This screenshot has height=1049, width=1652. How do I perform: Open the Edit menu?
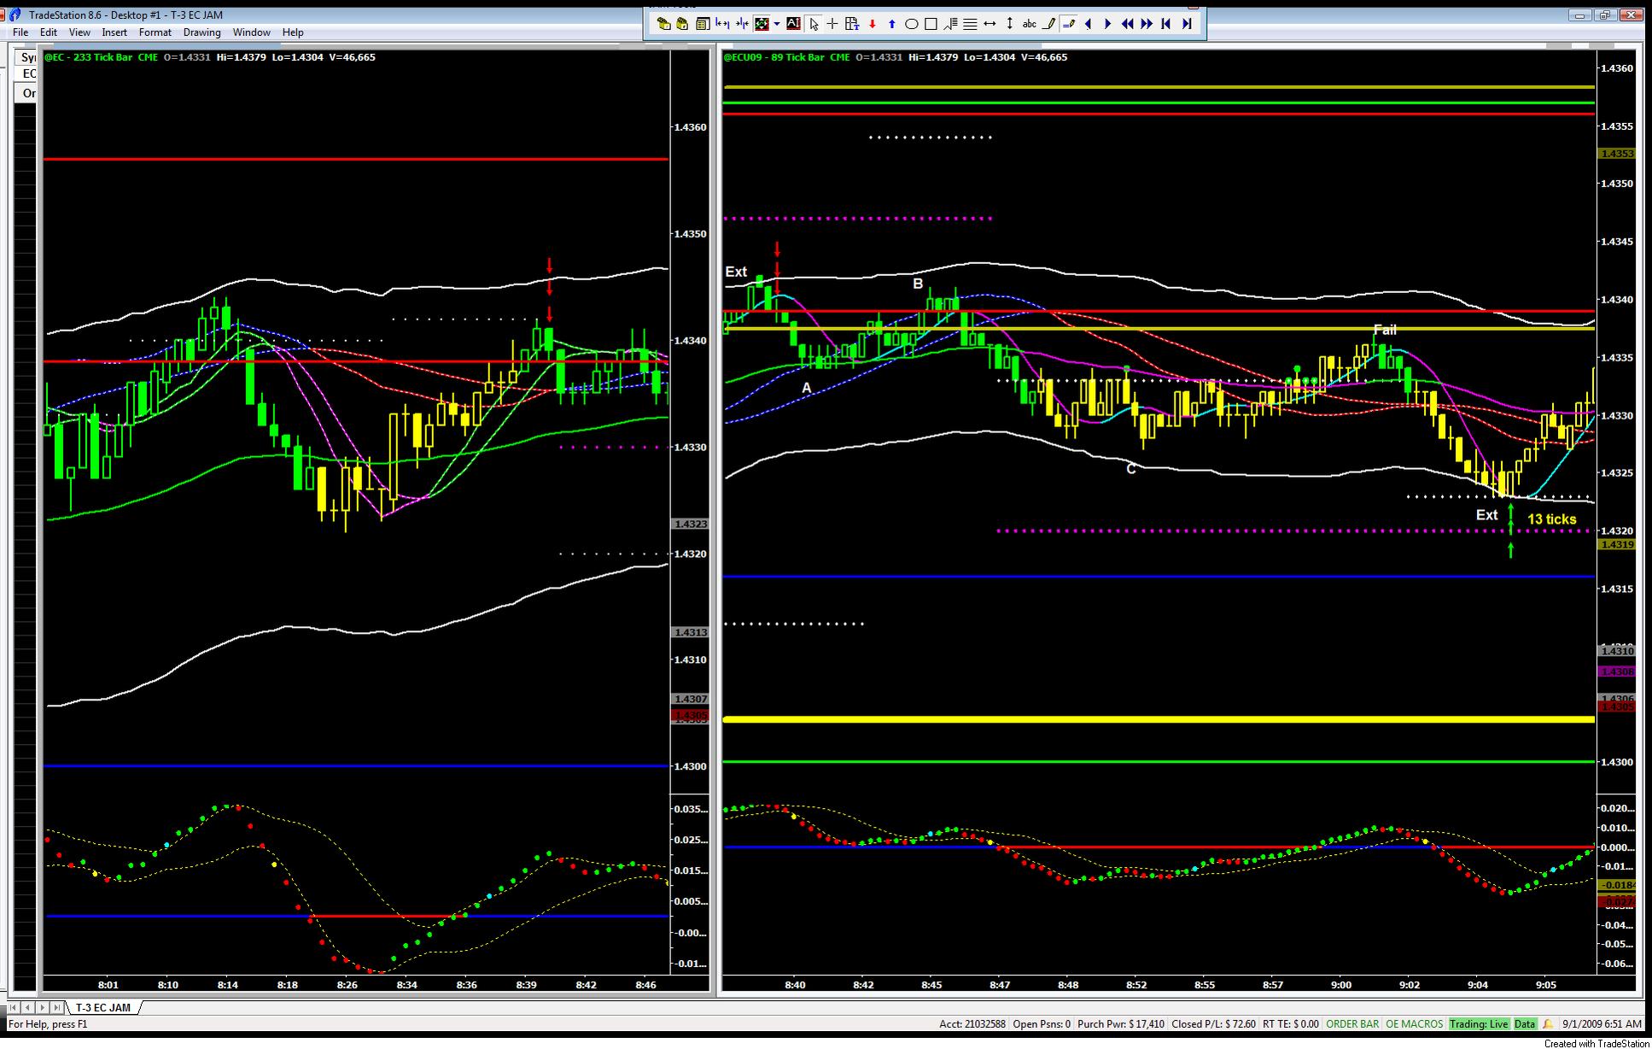(49, 32)
